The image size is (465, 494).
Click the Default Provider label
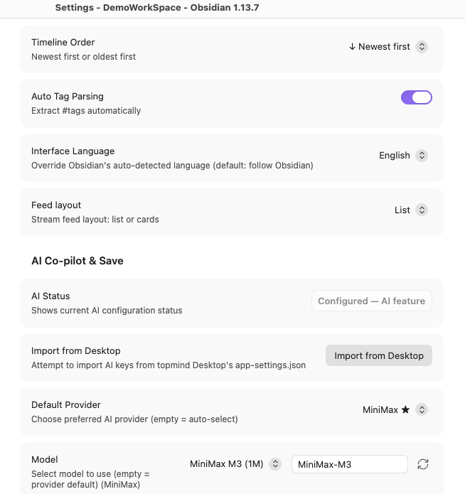pos(66,405)
